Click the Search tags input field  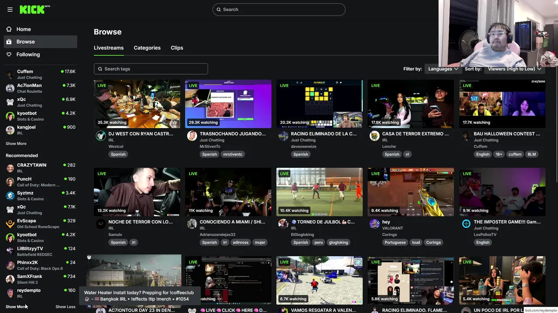click(x=151, y=69)
